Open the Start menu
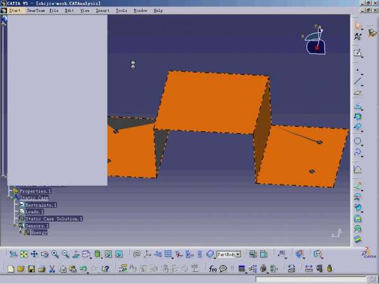379x284 pixels. (x=15, y=11)
